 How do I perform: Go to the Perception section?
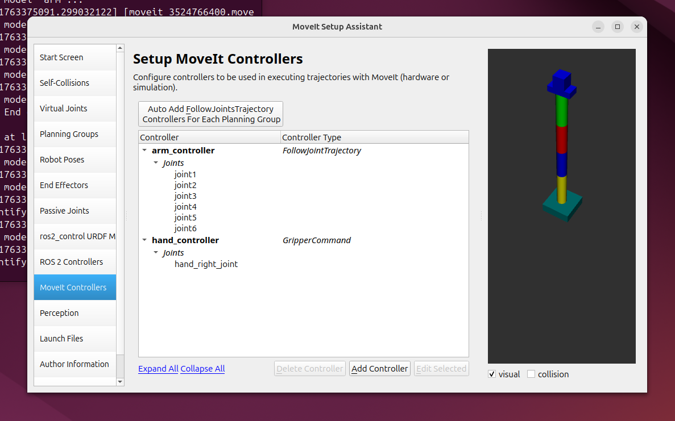tap(75, 313)
